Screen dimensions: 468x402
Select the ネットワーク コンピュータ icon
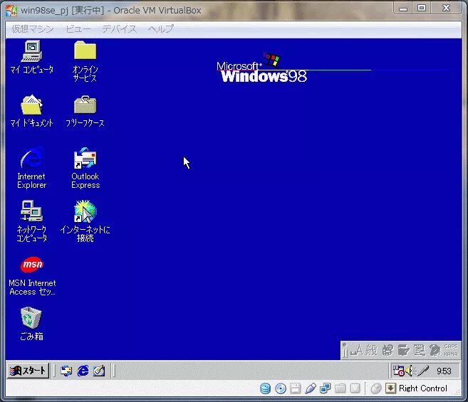click(x=31, y=211)
